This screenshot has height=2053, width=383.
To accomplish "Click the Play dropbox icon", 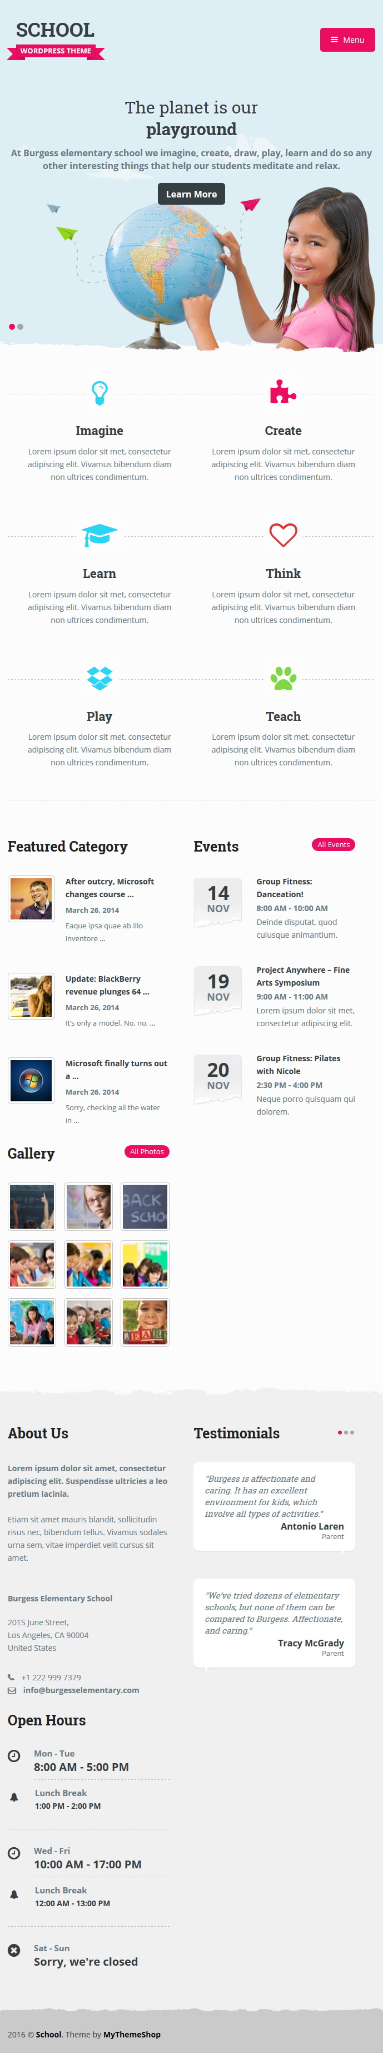I will (100, 678).
